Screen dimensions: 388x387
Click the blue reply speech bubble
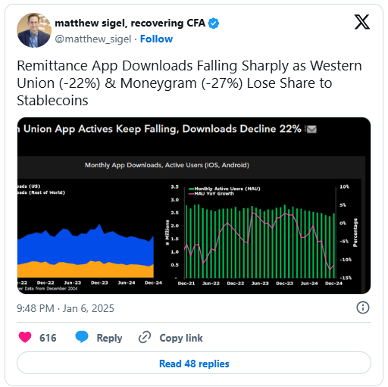(x=82, y=337)
